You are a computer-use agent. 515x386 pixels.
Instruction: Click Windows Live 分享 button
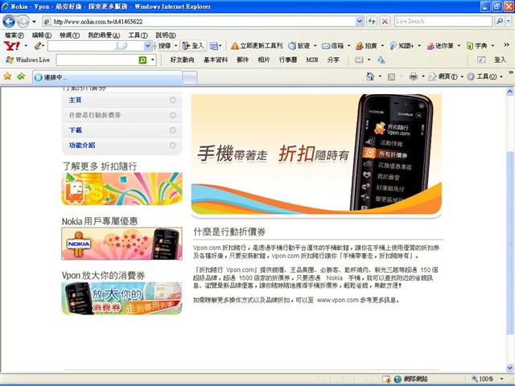click(x=333, y=60)
